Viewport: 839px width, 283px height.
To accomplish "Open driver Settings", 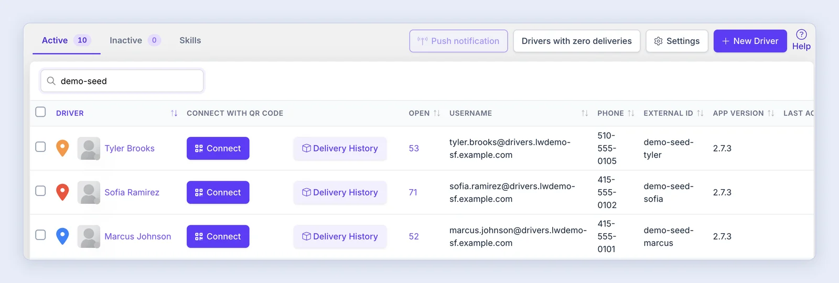I will click(677, 41).
